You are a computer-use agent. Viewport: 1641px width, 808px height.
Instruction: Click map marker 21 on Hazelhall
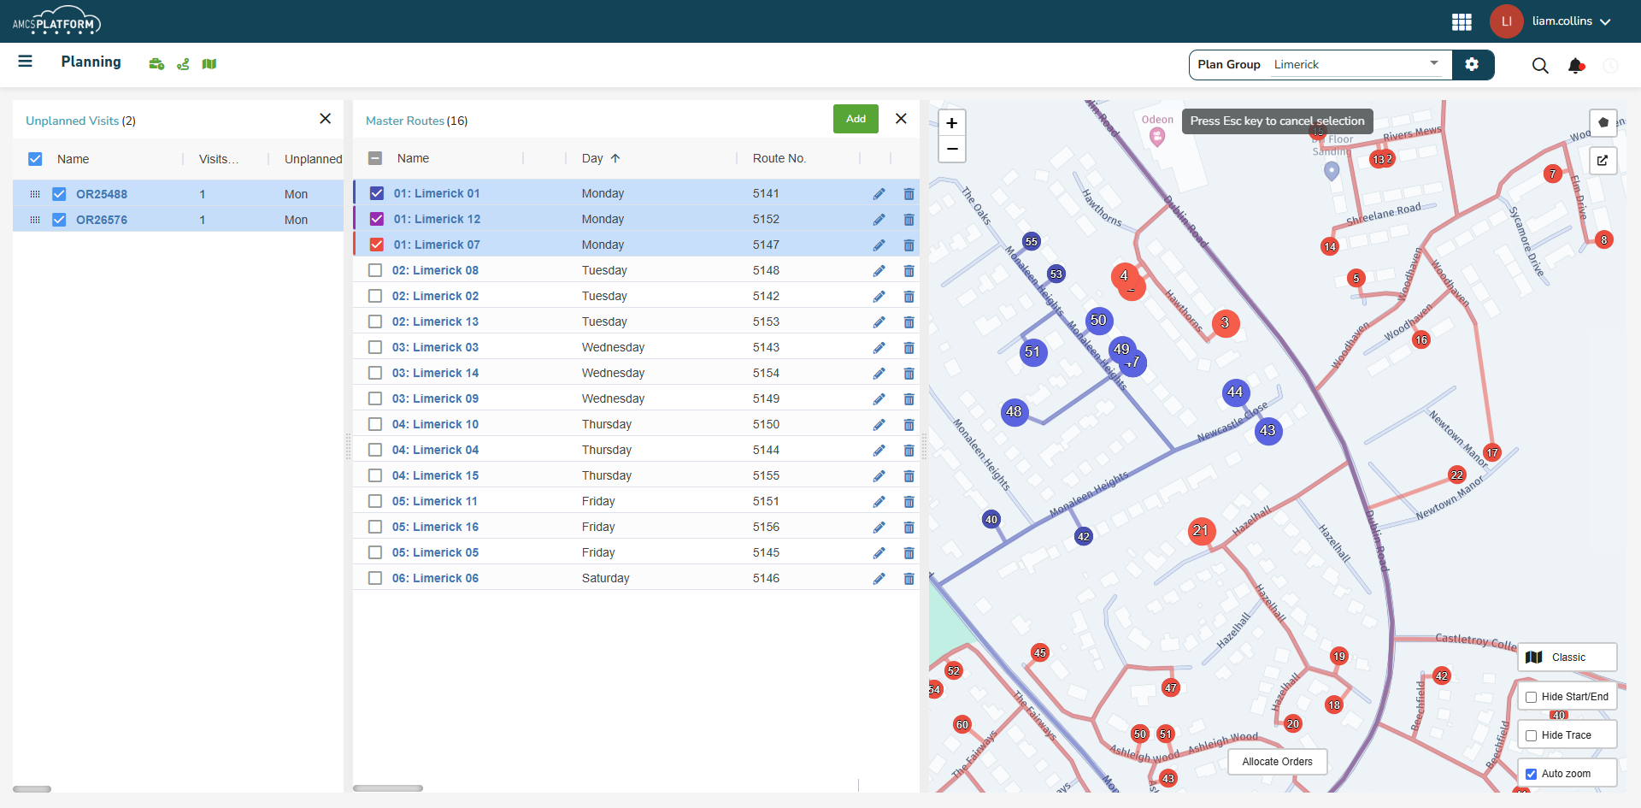tap(1201, 531)
